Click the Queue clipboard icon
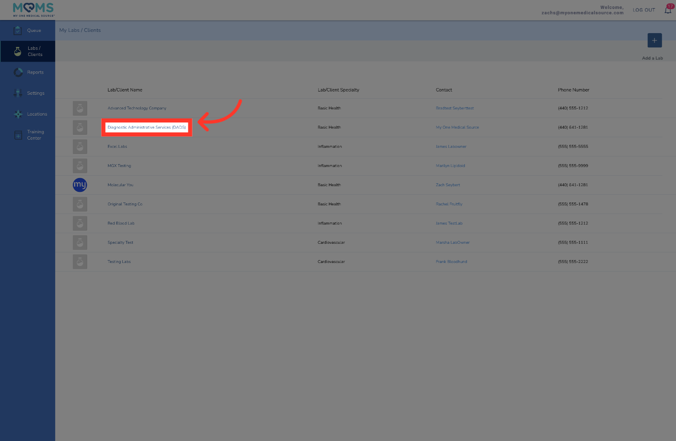The width and height of the screenshot is (676, 441). [x=18, y=31]
